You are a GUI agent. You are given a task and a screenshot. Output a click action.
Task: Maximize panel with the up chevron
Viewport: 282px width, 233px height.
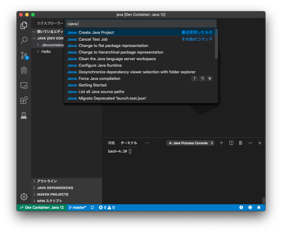point(250,143)
